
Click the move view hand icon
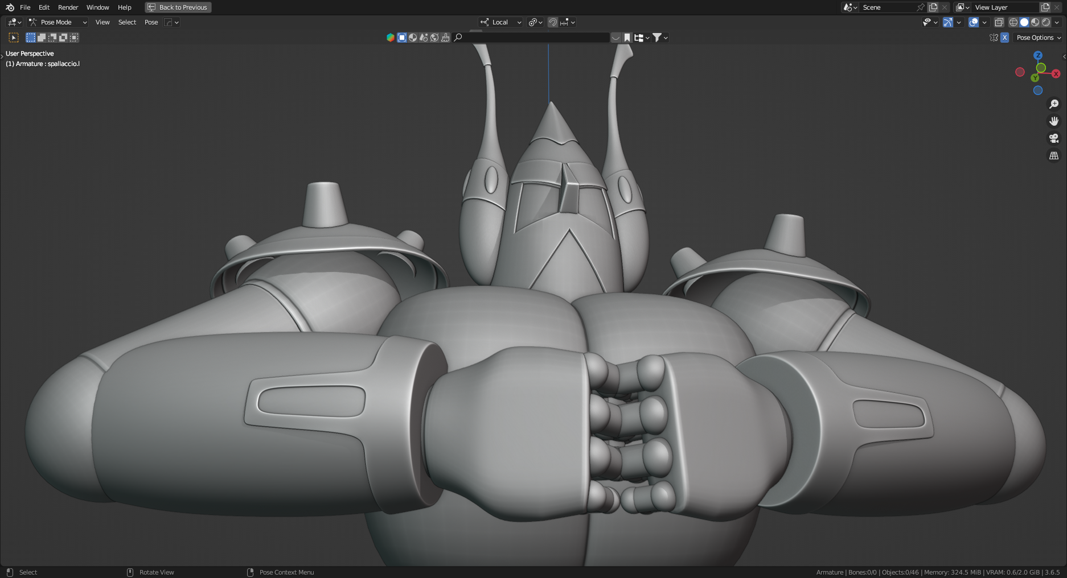point(1054,121)
